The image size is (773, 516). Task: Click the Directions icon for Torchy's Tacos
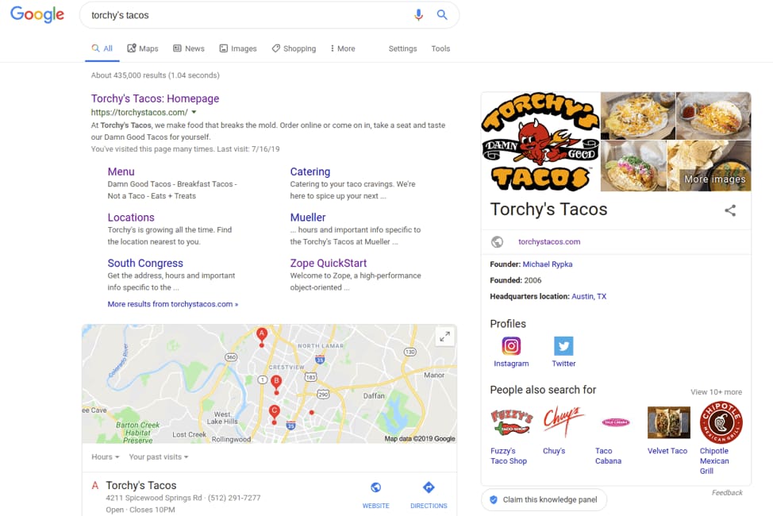[x=429, y=487]
